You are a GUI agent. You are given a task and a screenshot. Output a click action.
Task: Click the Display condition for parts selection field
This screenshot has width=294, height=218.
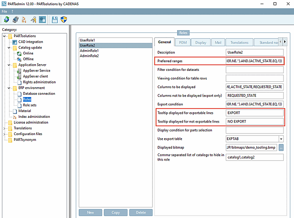[x=255, y=130]
